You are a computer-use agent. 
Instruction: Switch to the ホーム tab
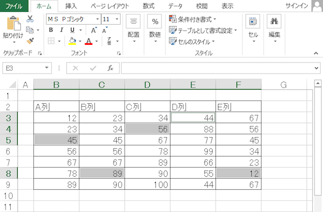[44, 6]
